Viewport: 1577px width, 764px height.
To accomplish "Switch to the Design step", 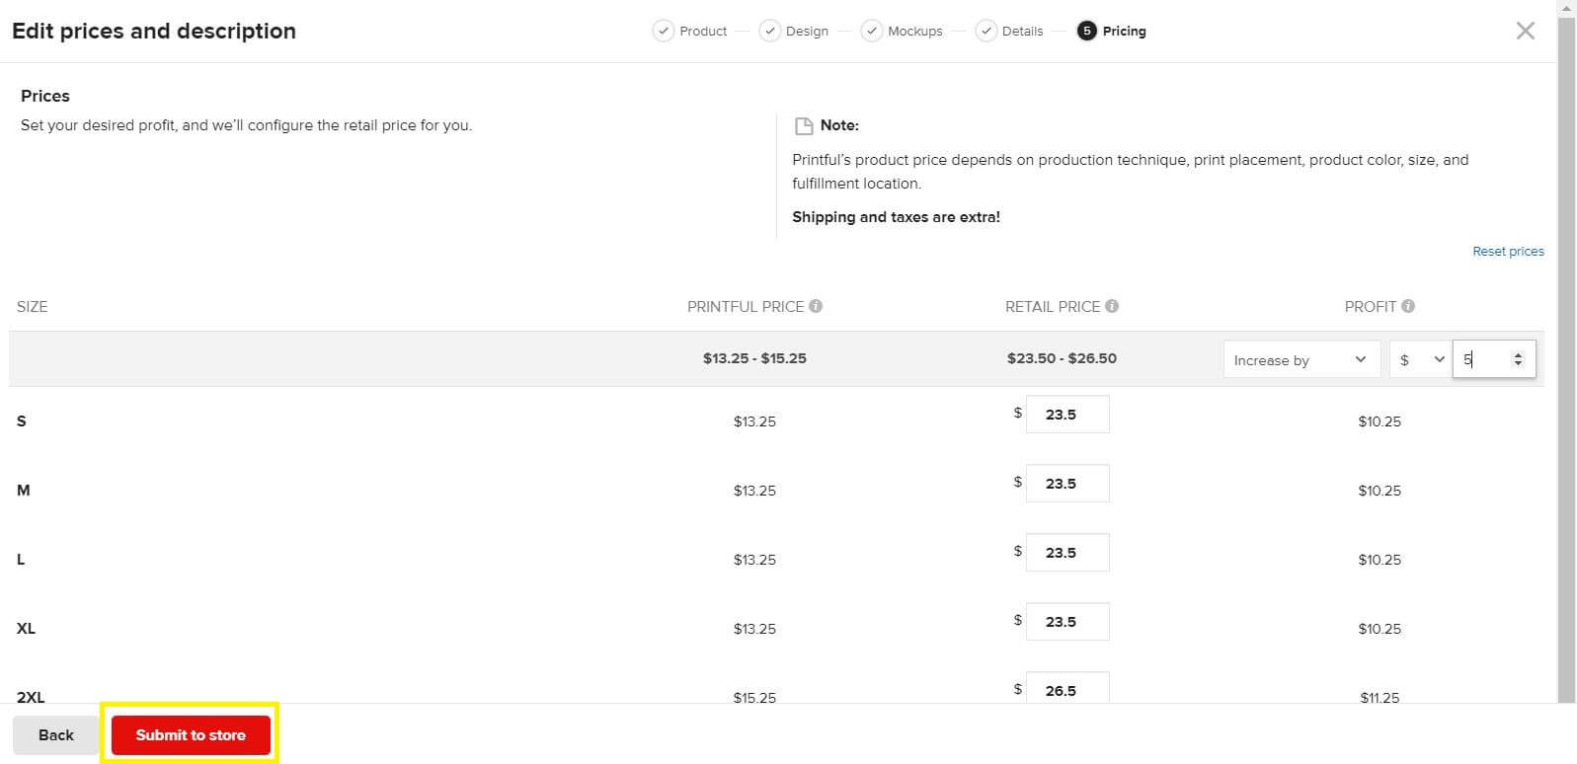I will 807,32.
